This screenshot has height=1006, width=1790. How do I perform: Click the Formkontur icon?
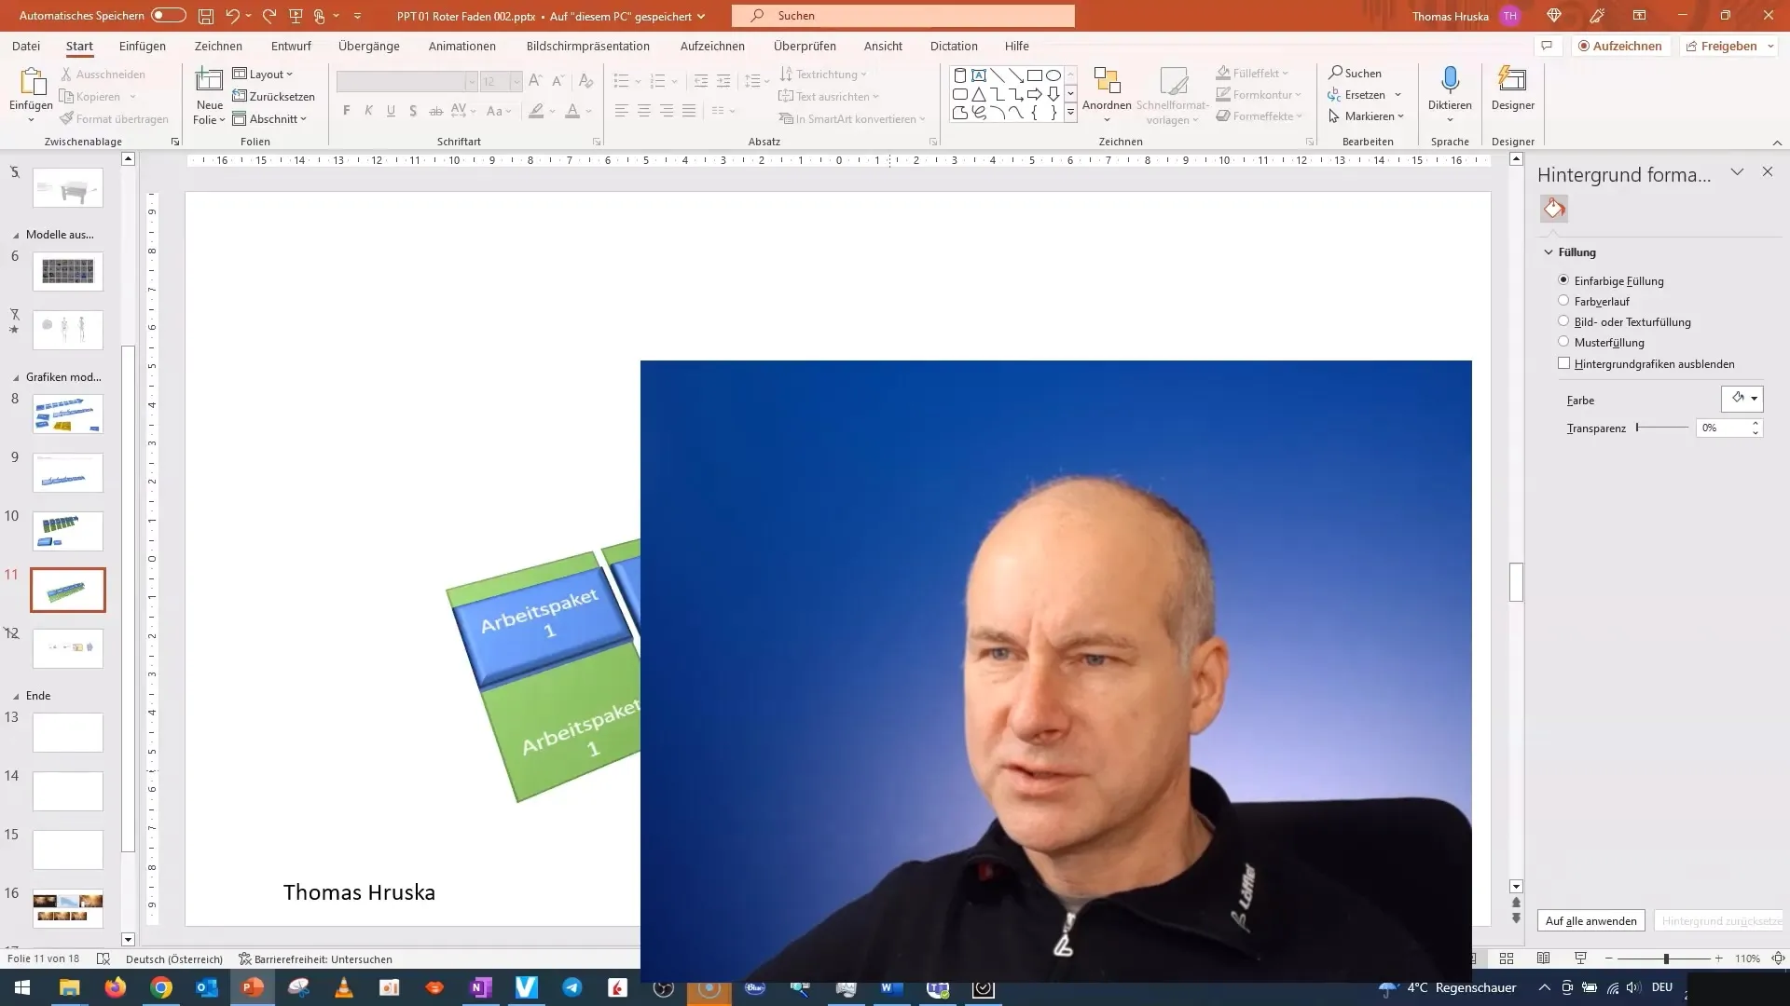click(x=1222, y=95)
